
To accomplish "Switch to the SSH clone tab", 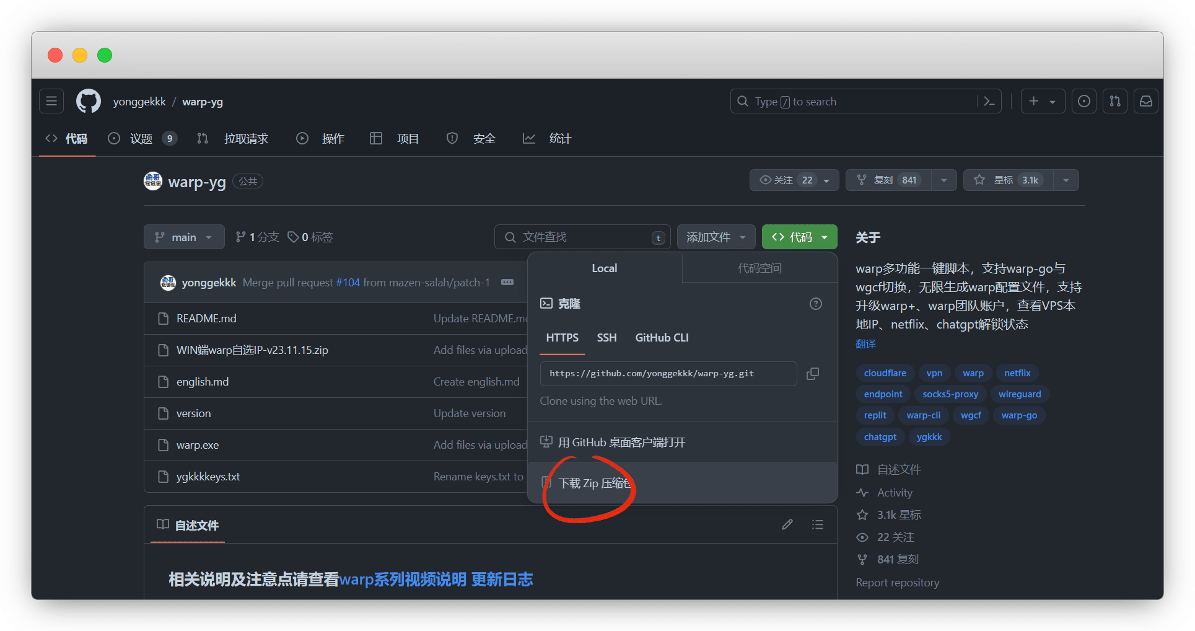I will 606,338.
